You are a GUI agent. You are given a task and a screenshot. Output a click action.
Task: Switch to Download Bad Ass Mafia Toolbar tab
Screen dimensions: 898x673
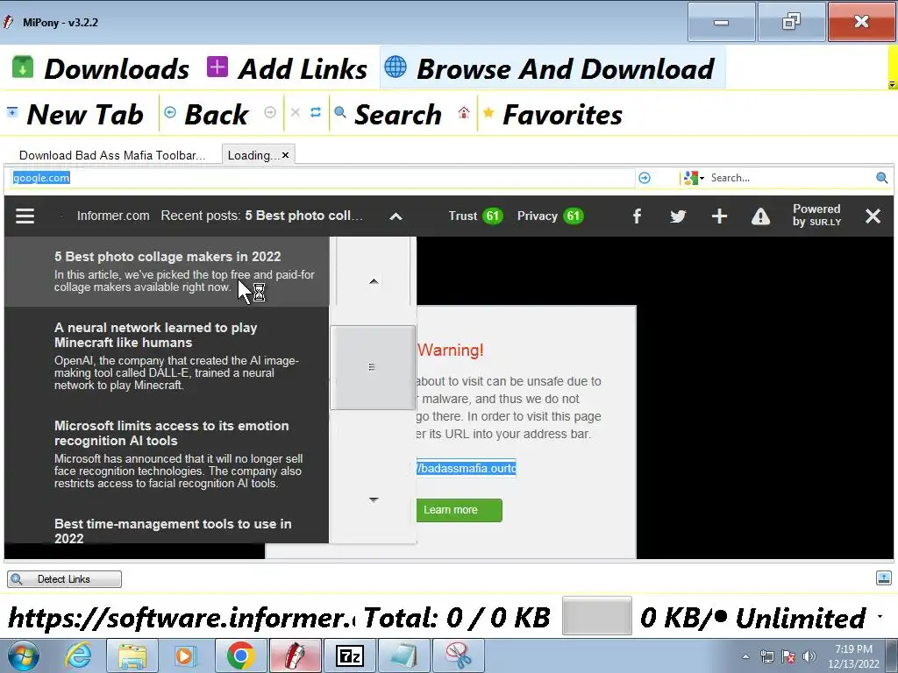point(112,155)
